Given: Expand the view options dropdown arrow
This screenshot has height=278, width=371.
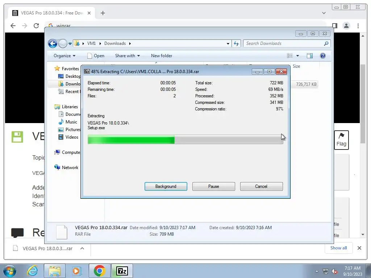Looking at the screenshot, I should [x=298, y=56].
